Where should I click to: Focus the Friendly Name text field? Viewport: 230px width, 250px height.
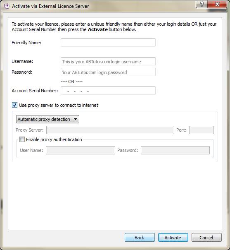point(108,43)
